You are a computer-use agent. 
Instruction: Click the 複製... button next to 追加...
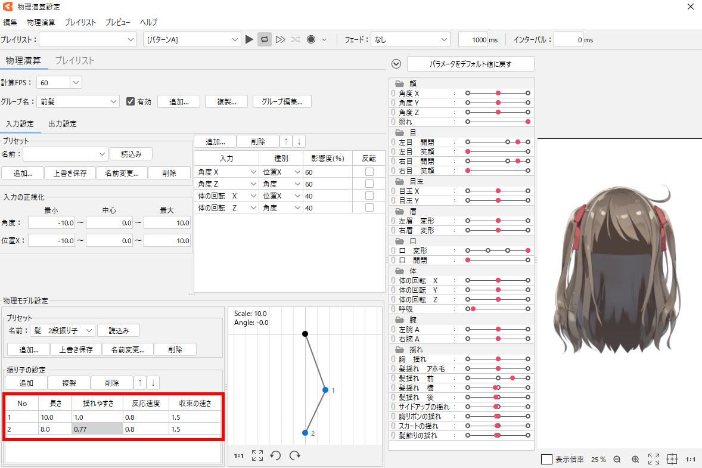[x=226, y=102]
